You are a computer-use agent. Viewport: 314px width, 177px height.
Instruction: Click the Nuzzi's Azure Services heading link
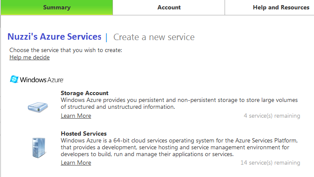[54, 37]
